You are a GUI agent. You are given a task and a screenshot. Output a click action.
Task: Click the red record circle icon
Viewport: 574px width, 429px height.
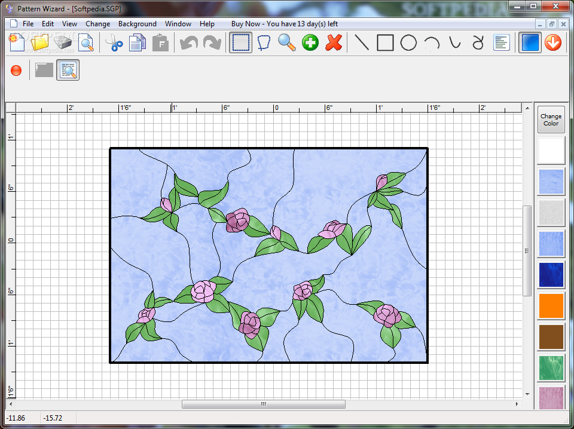pyautogui.click(x=16, y=71)
